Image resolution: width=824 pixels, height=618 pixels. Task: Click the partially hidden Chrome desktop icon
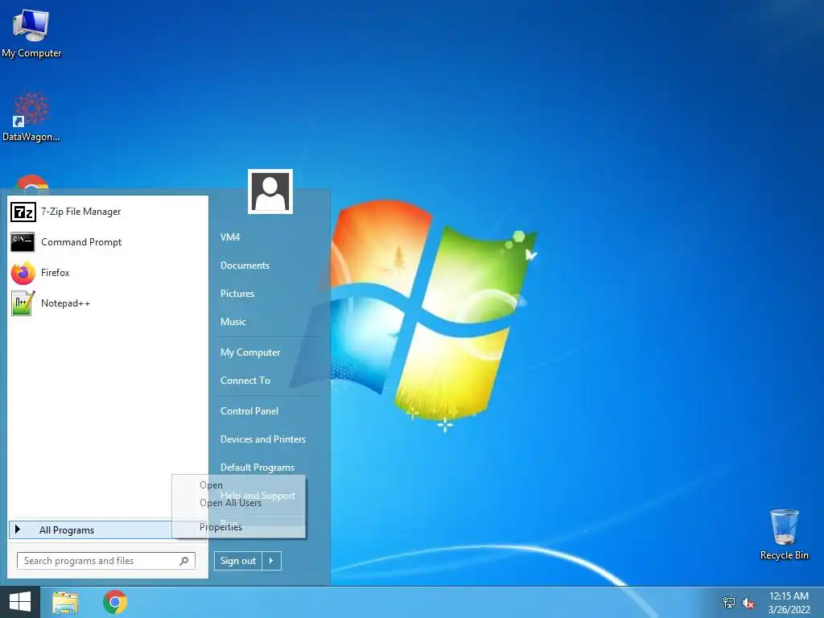(x=31, y=182)
